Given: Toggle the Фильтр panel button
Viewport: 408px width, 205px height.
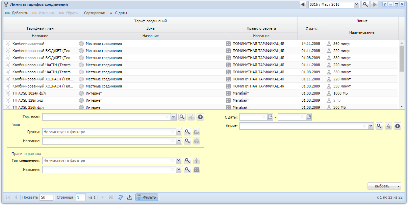Looking at the screenshot, I should click(x=147, y=197).
